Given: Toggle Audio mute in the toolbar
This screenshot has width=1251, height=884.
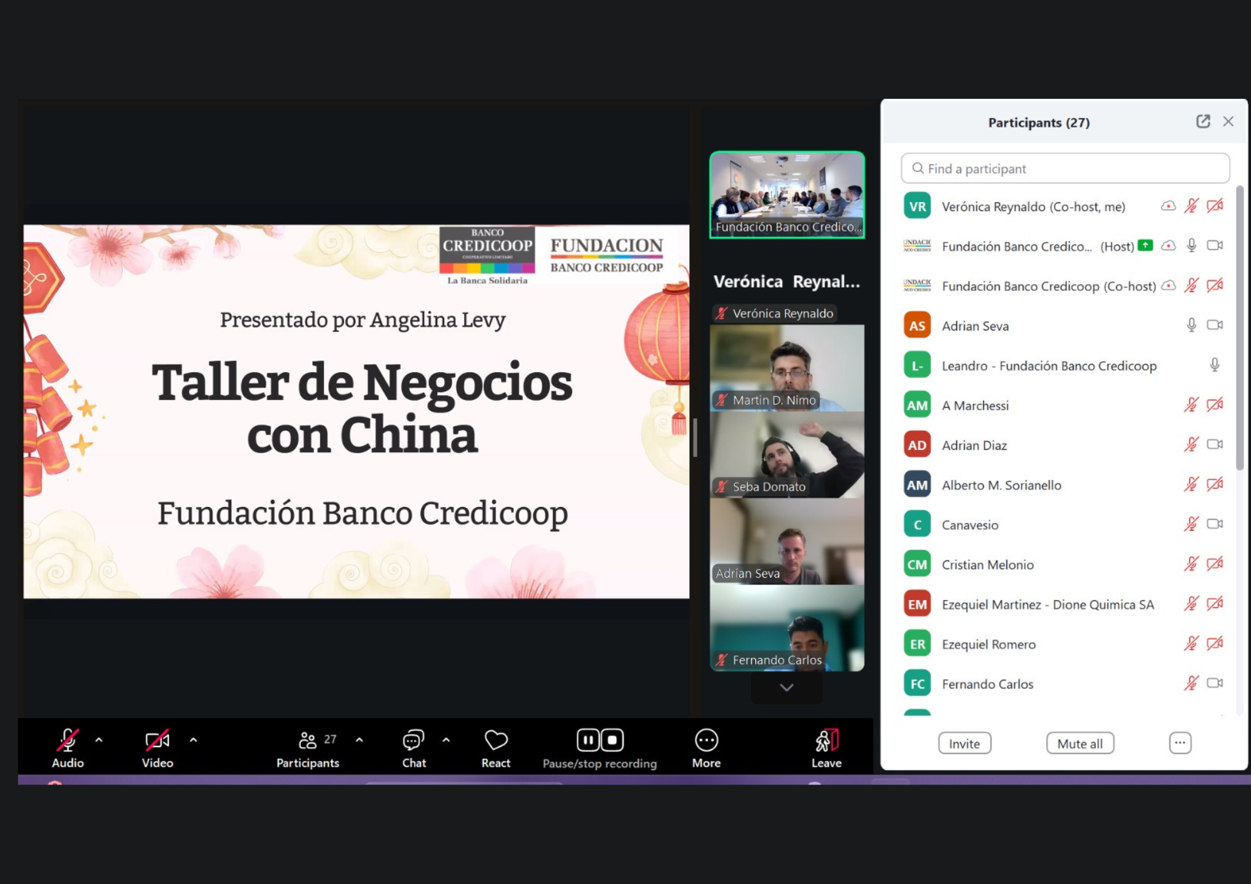Looking at the screenshot, I should pyautogui.click(x=68, y=741).
